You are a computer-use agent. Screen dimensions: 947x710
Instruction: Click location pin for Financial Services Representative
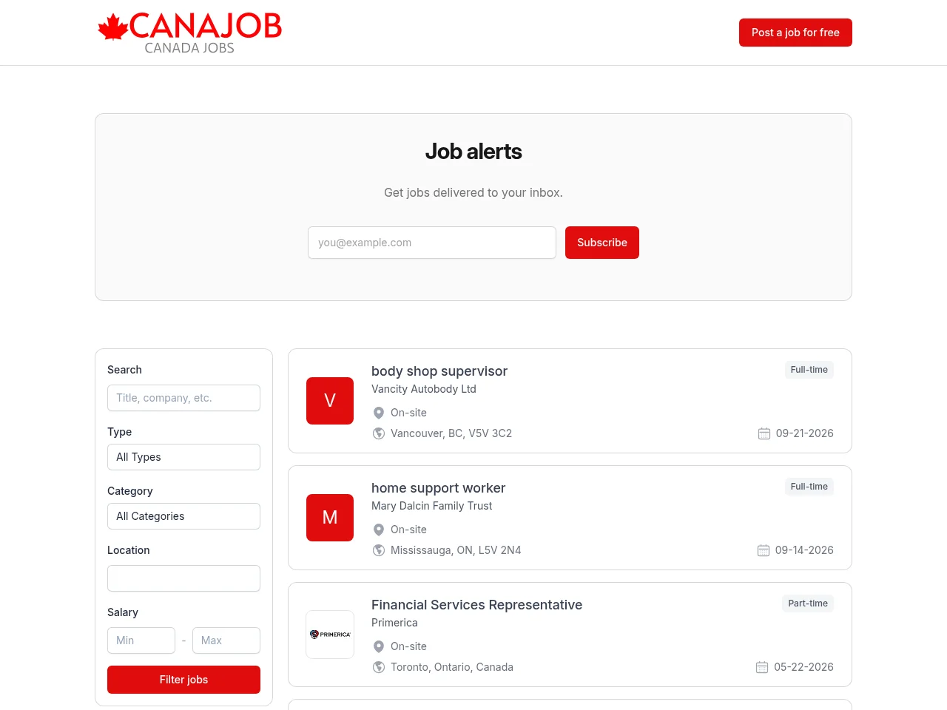coord(379,646)
